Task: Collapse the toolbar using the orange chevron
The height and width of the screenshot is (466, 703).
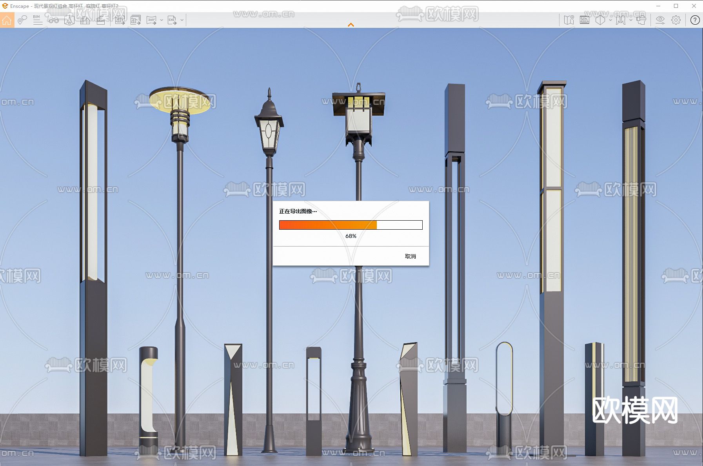Action: pyautogui.click(x=351, y=25)
